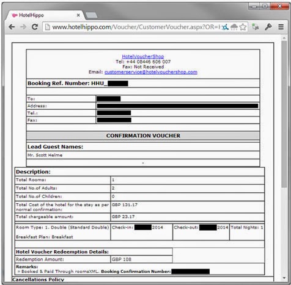Click the 'Lead Guest Names:' heading
Screen dimensions: 291x285
click(x=55, y=147)
